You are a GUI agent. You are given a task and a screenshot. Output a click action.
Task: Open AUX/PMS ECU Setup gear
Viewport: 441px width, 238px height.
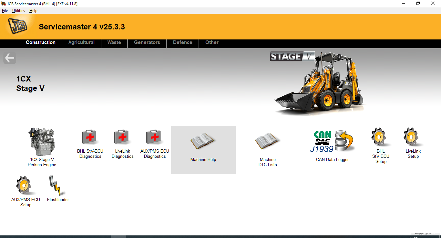pyautogui.click(x=26, y=186)
